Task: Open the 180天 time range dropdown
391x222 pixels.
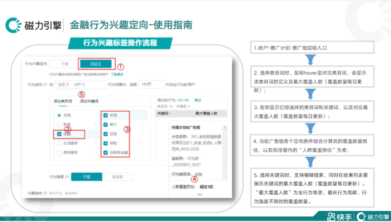Action: [x=151, y=84]
